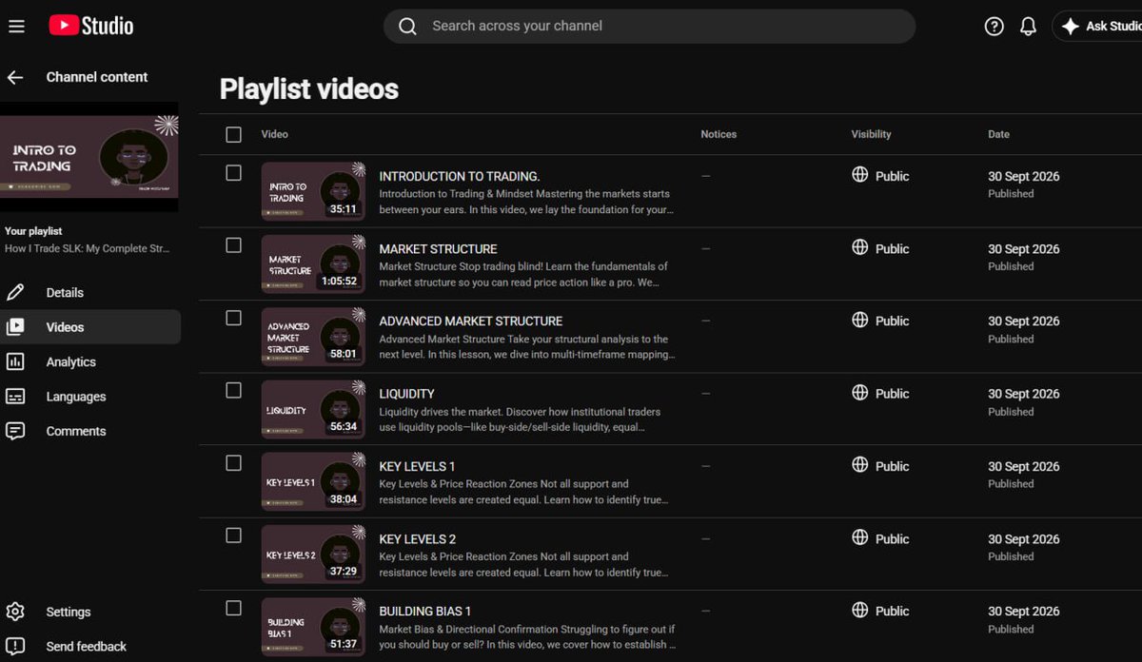Click the Comments speech bubble icon
Screen dimensions: 1142x662
point(15,431)
